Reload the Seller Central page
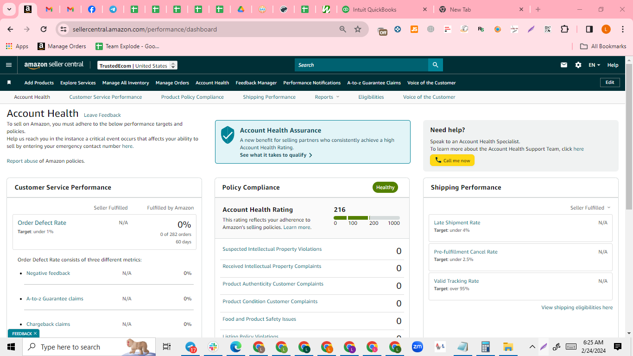The height and width of the screenshot is (356, 633). tap(44, 29)
